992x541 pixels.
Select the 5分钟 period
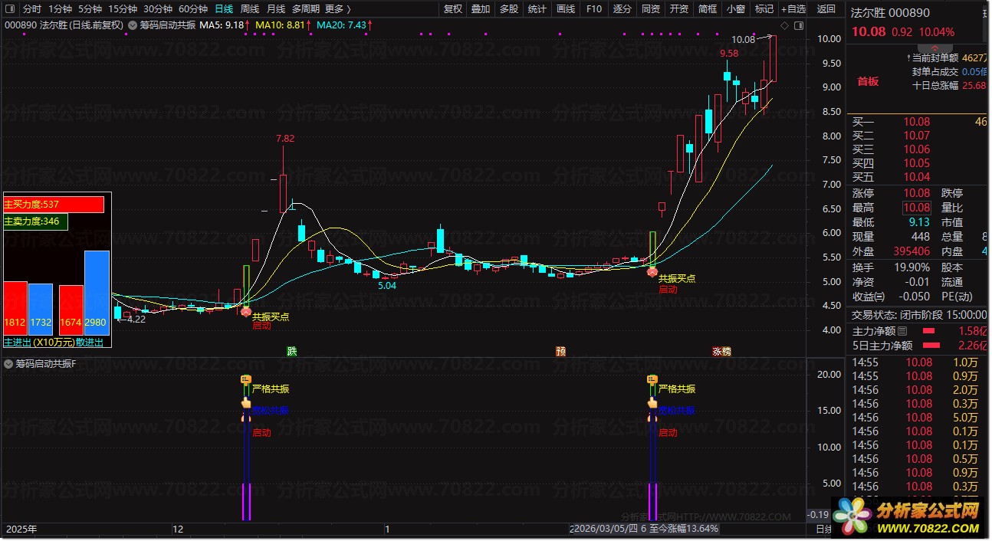click(x=90, y=9)
